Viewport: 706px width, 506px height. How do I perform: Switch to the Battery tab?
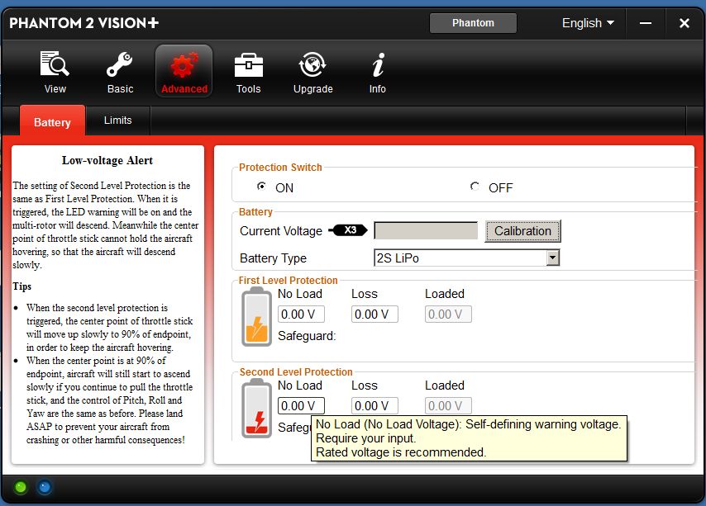point(52,122)
